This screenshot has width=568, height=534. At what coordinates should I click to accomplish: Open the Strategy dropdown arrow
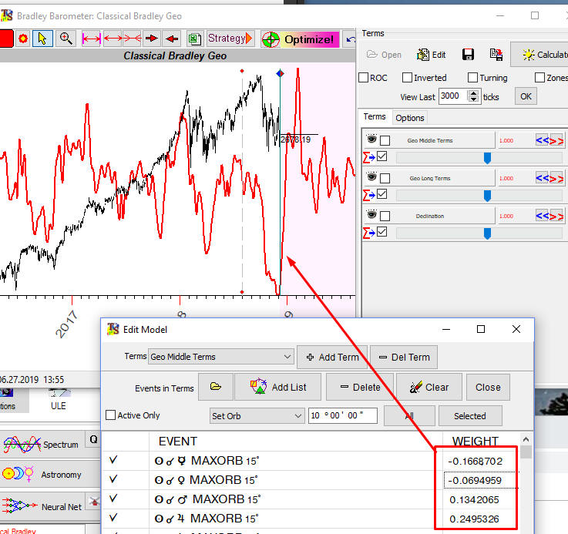click(250, 39)
